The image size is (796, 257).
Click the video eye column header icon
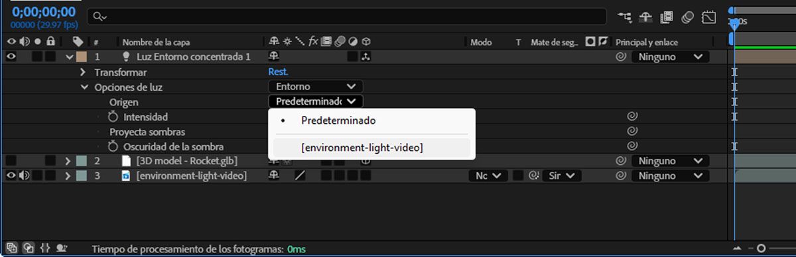(11, 42)
